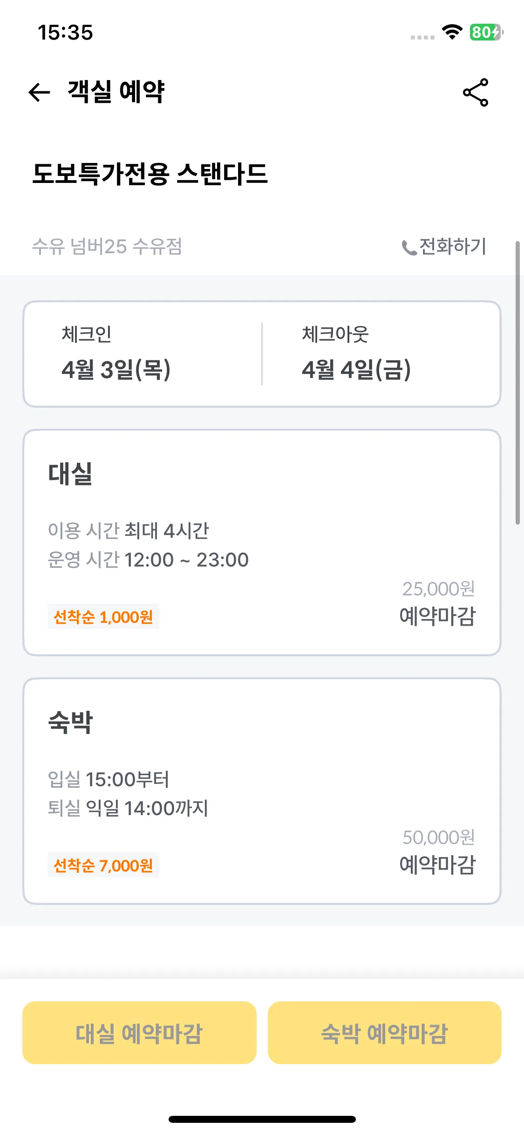Tap the 도보특가전용 스탠다드 room heading

[x=150, y=174]
